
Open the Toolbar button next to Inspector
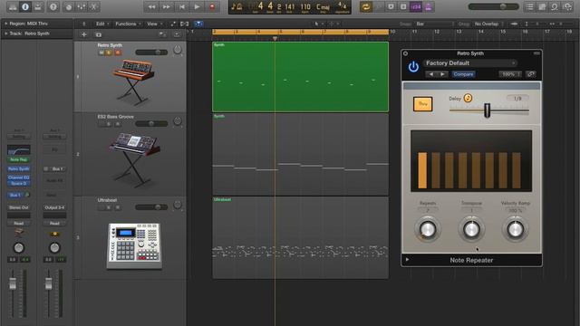tap(38, 6)
